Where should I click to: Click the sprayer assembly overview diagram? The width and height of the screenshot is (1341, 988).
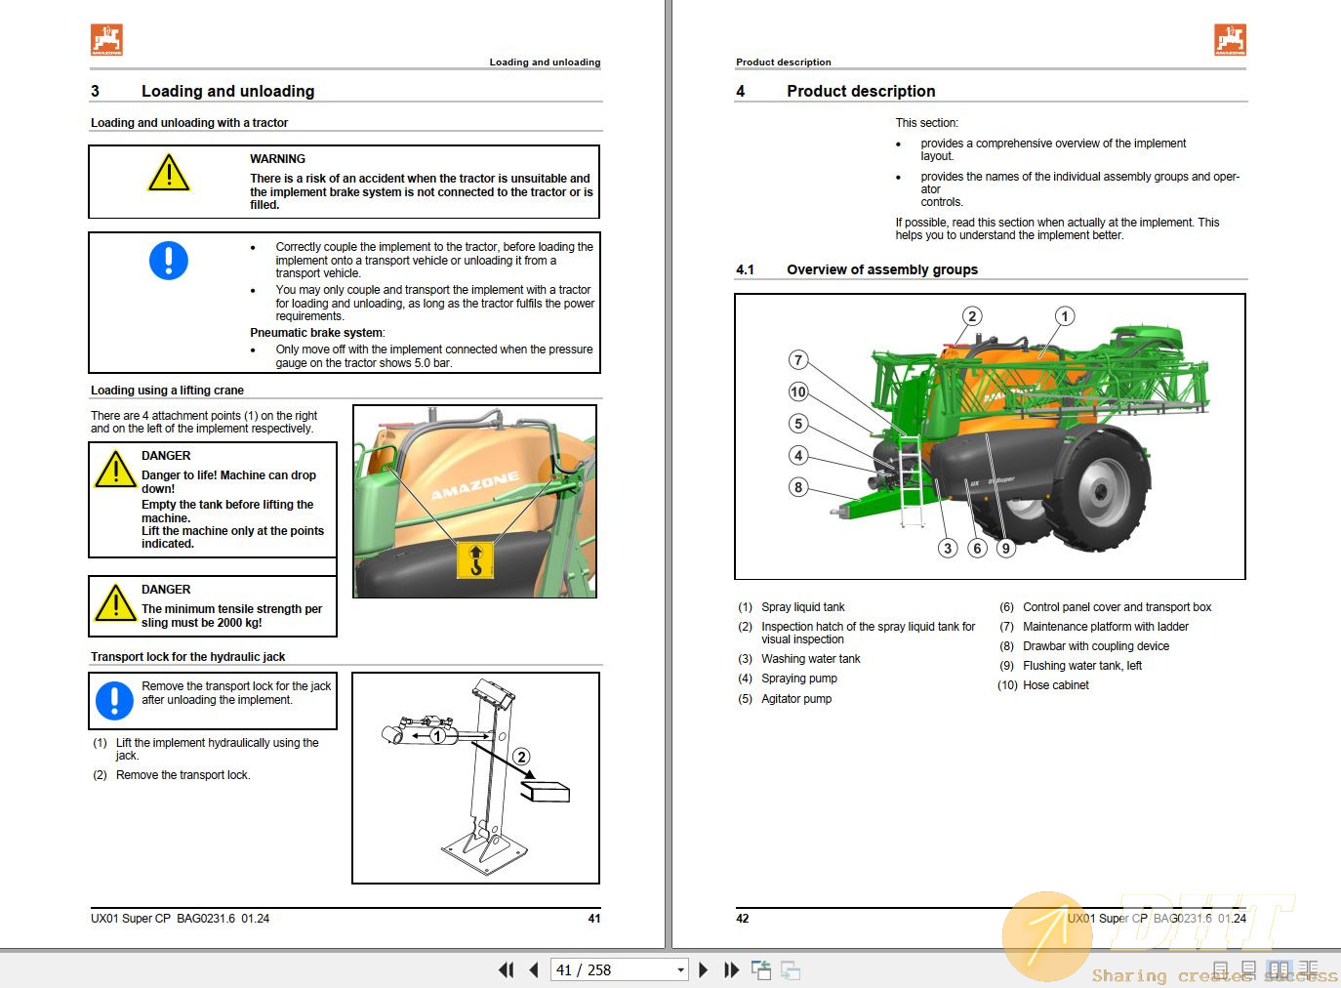(x=990, y=436)
